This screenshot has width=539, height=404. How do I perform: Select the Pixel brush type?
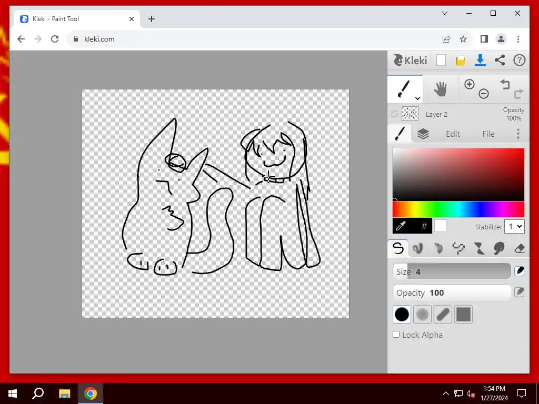click(458, 248)
